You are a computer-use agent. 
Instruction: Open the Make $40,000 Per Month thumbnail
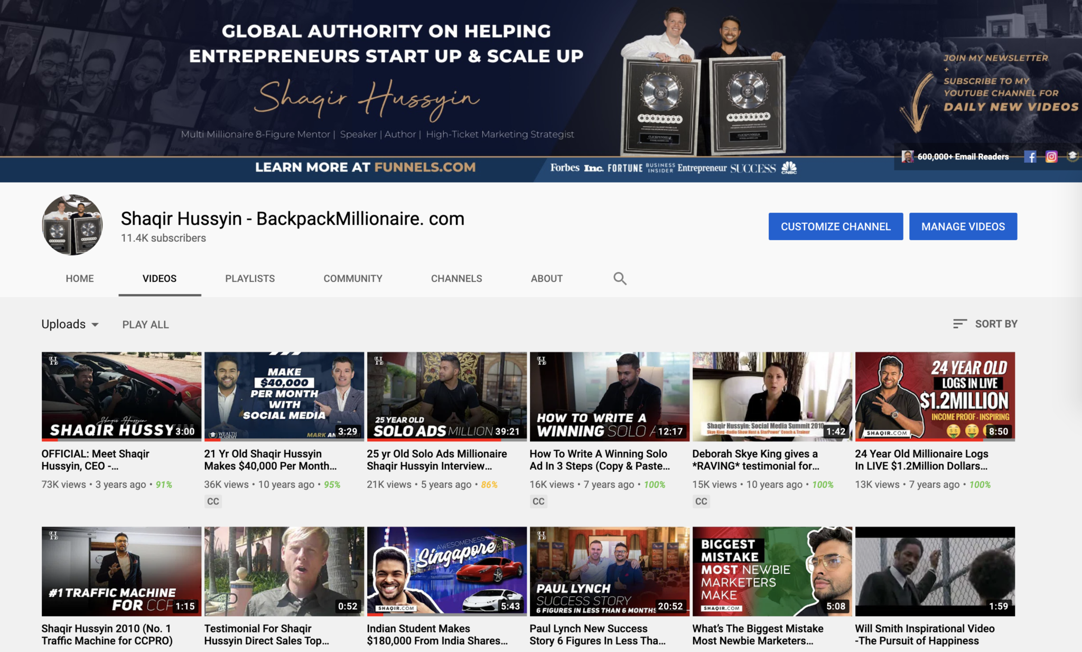284,396
